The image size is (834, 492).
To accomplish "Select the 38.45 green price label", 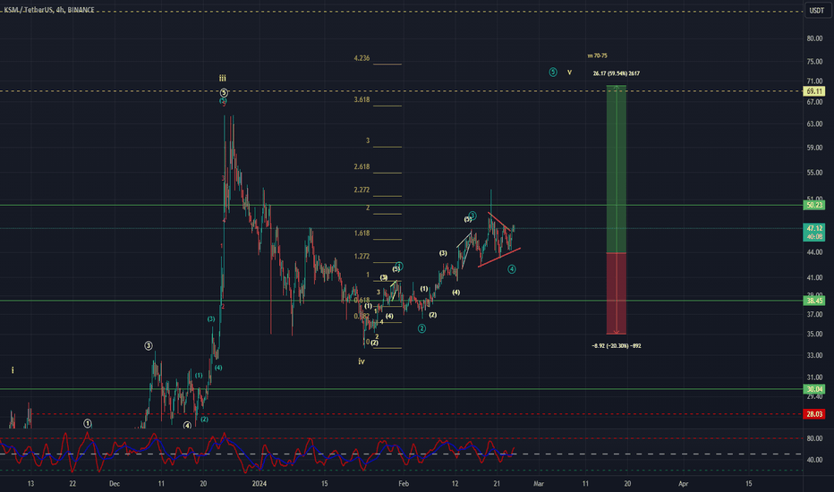I will coord(813,301).
